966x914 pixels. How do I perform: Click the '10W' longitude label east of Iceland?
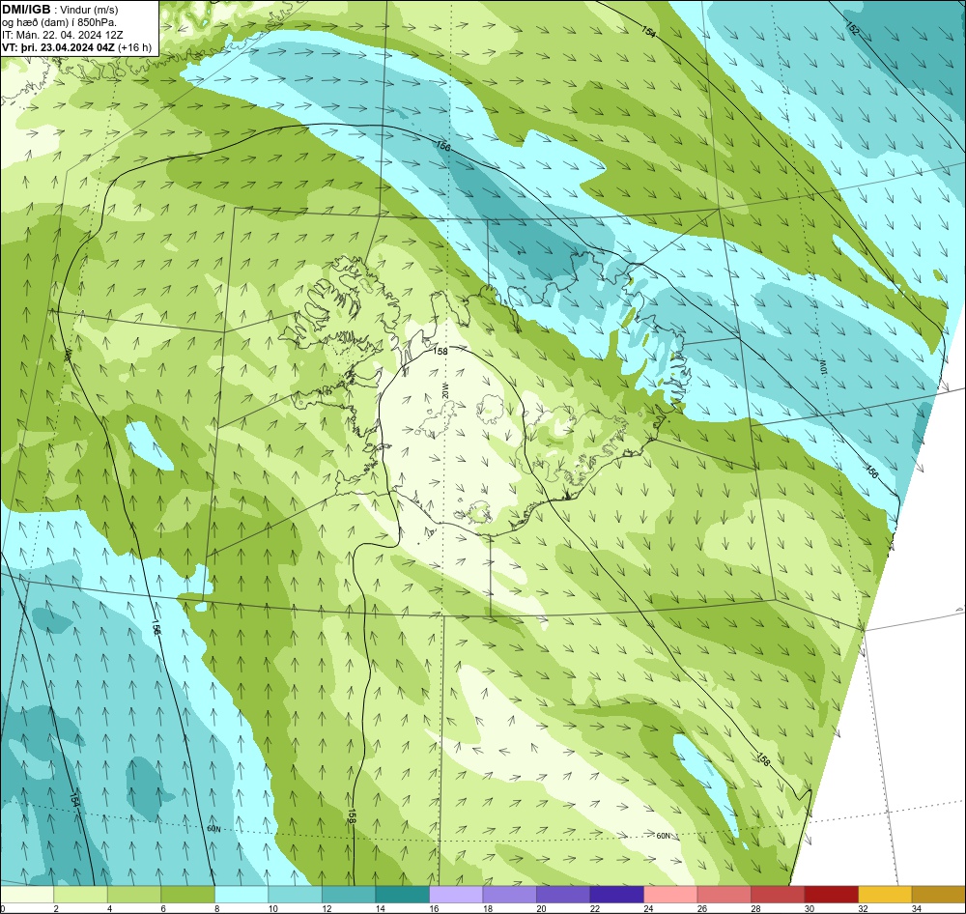coord(822,365)
